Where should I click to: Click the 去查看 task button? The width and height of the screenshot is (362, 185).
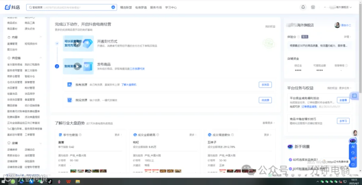coord(343,100)
